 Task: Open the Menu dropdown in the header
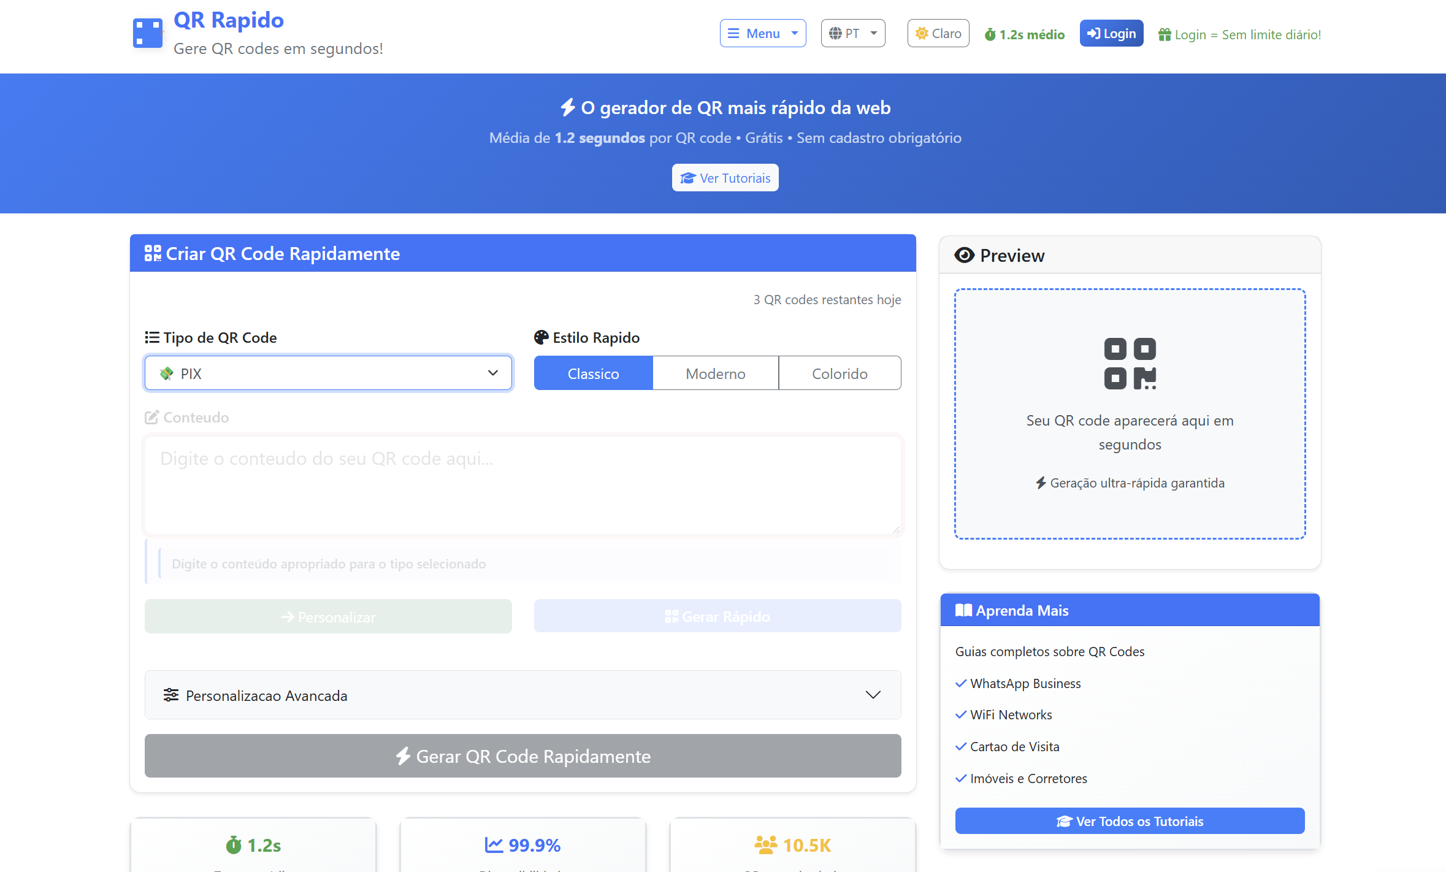point(762,34)
